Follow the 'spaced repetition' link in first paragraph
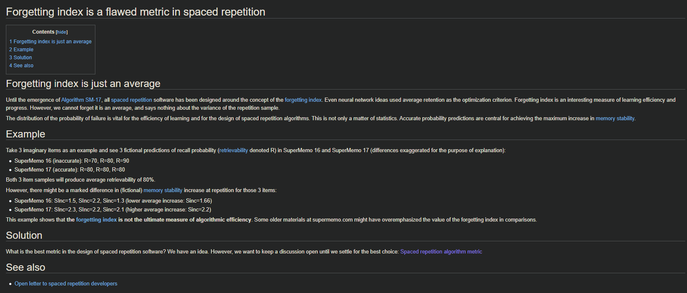Viewport: 687px width, 293px height. click(132, 100)
